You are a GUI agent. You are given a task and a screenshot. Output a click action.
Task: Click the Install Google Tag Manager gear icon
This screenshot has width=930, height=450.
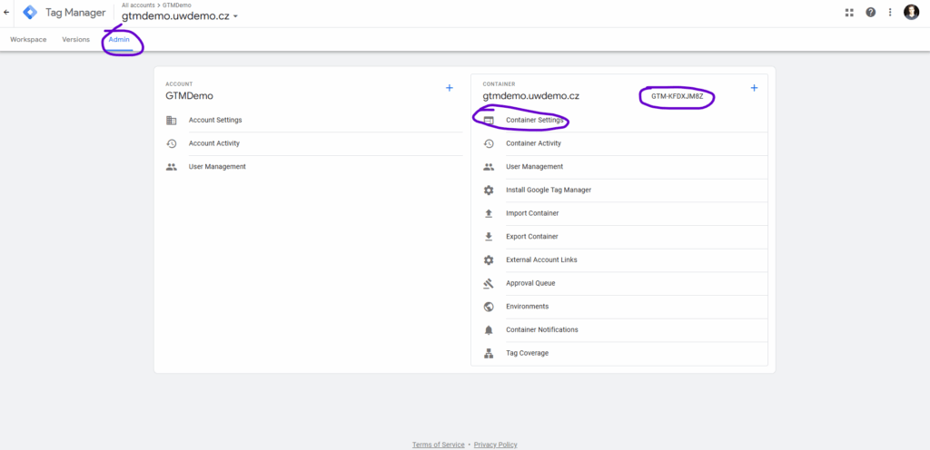489,191
